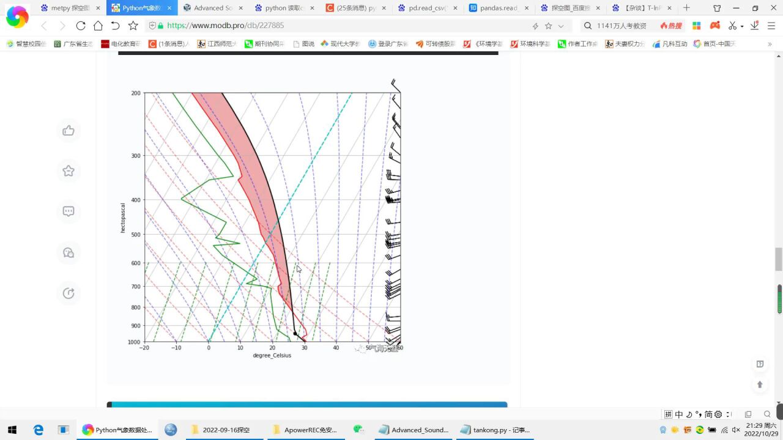
Task: Toggle the favorite star on the page sidebar
Action: [x=69, y=171]
